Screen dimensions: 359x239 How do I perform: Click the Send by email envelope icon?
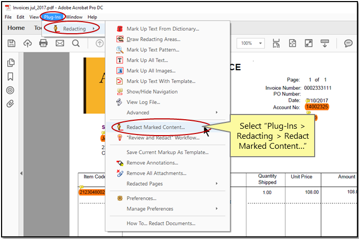click(x=60, y=43)
